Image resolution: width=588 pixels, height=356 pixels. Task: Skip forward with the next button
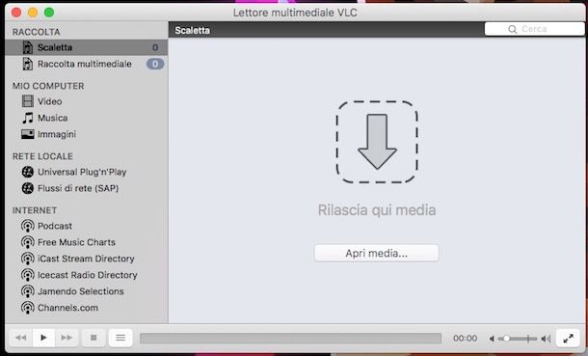point(67,338)
